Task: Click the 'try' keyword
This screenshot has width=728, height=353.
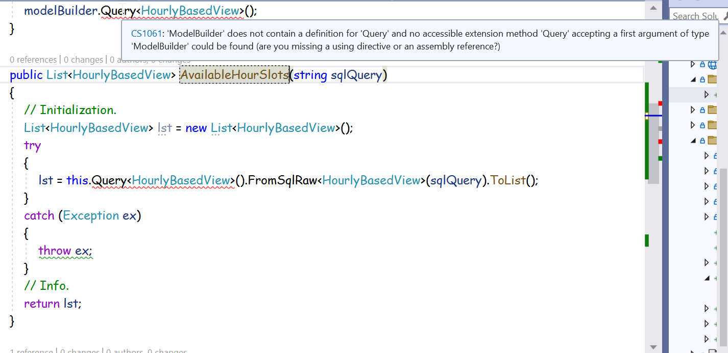Action: [33, 146]
